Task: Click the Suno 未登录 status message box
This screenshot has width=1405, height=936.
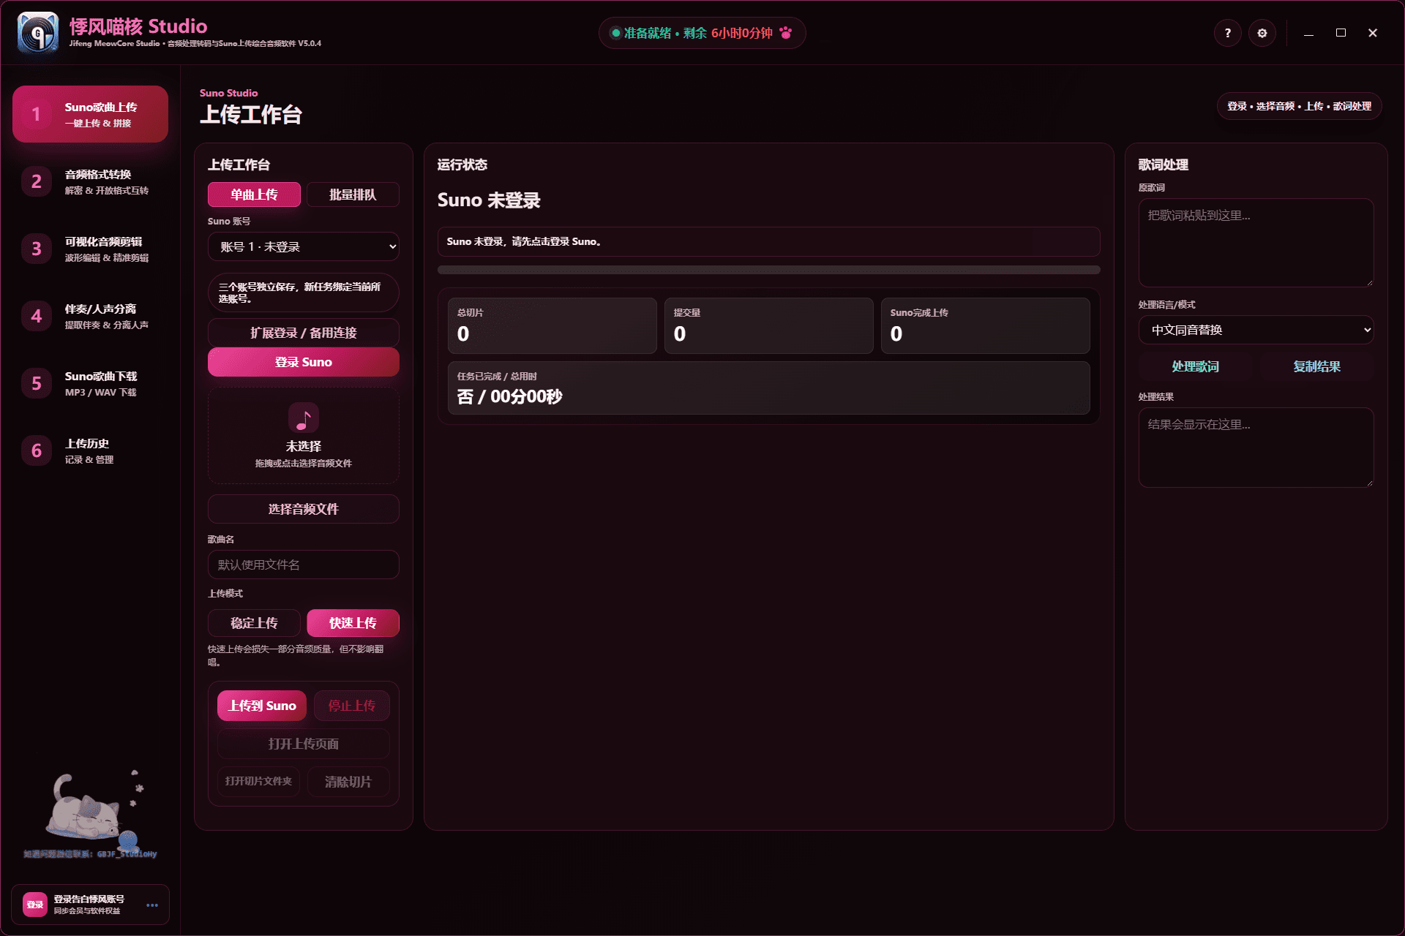Action: tap(768, 241)
